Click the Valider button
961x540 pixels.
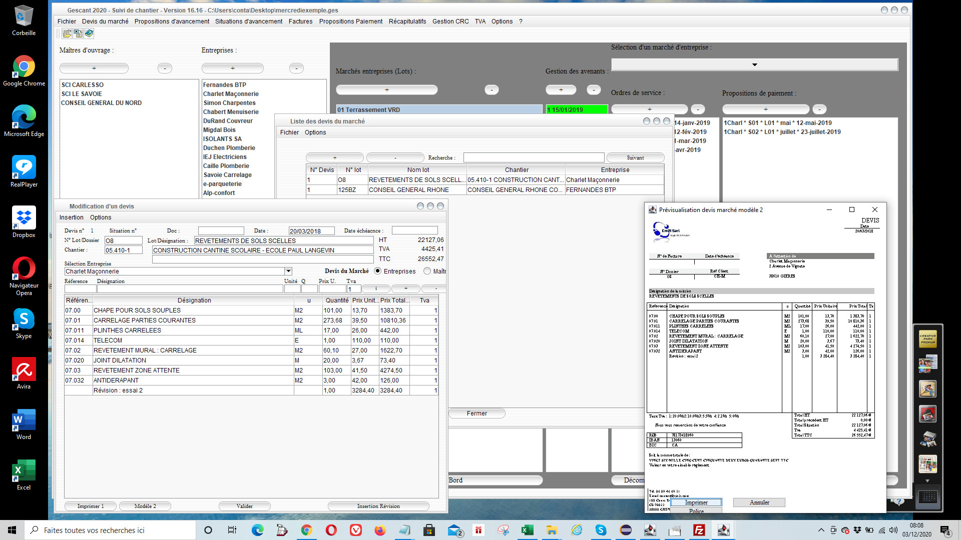(245, 506)
